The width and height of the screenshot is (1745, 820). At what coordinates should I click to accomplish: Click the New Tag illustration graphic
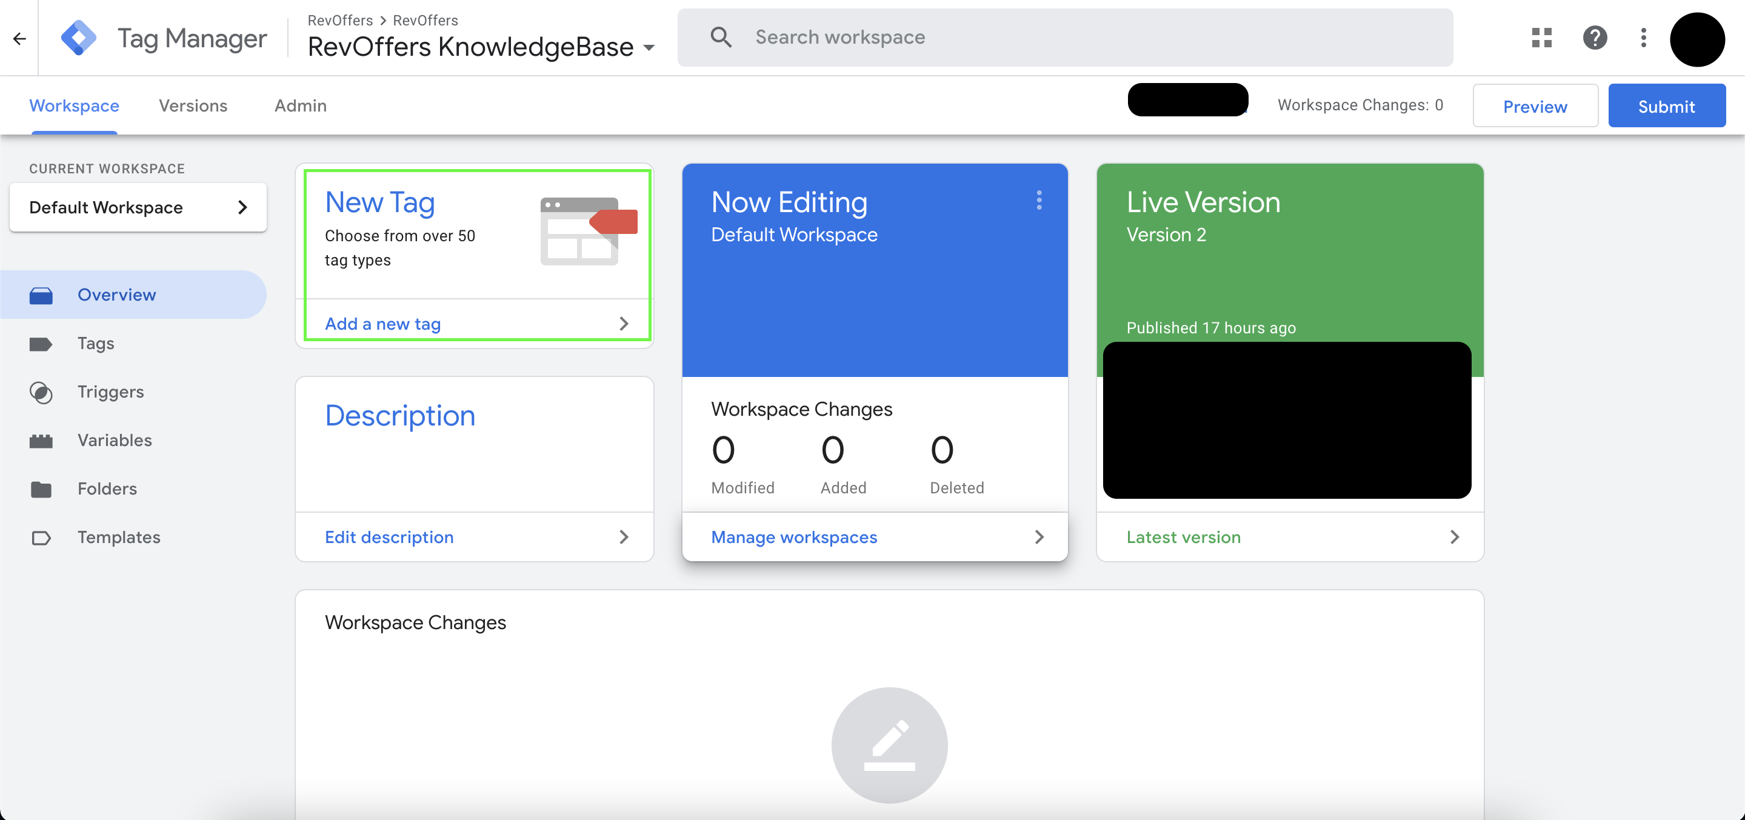(588, 231)
